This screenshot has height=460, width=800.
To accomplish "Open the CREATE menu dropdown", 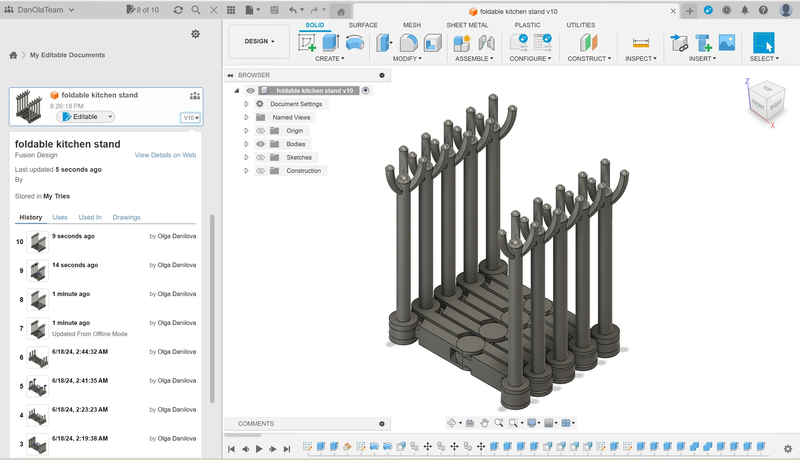I will [330, 59].
